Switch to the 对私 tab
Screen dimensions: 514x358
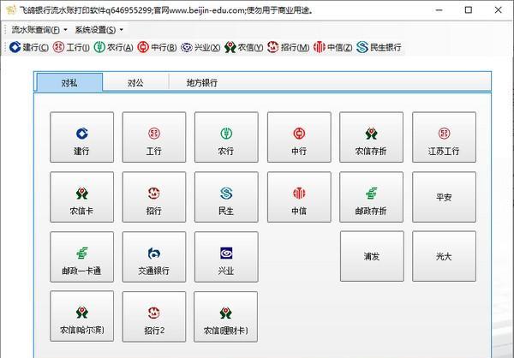[69, 82]
